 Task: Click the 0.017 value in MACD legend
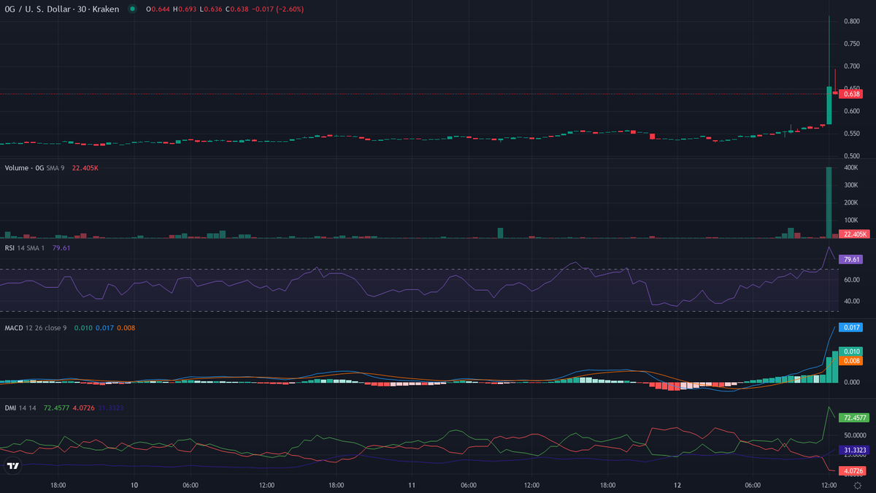coord(104,328)
